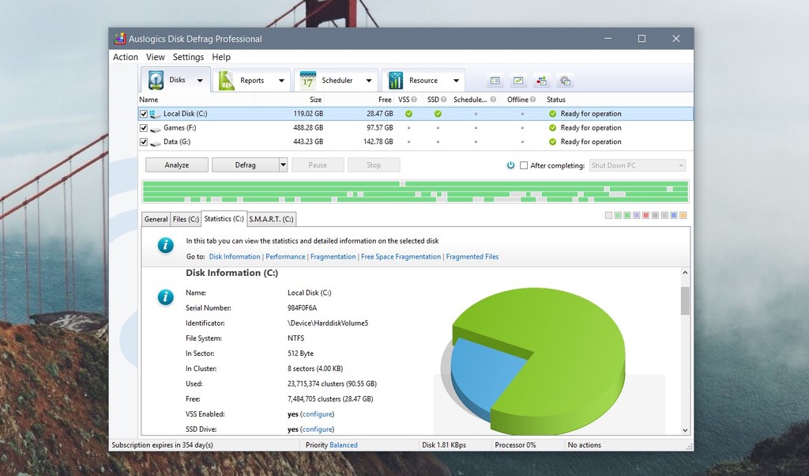The height and width of the screenshot is (476, 809).
Task: Click the Scheduler calendar icon
Action: point(307,80)
